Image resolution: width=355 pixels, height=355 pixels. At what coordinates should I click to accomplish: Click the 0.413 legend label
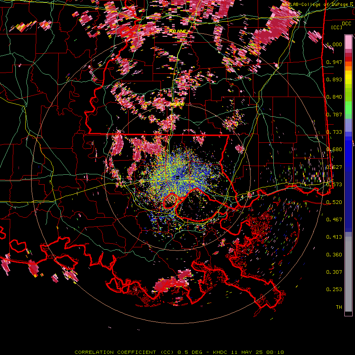click(x=334, y=237)
